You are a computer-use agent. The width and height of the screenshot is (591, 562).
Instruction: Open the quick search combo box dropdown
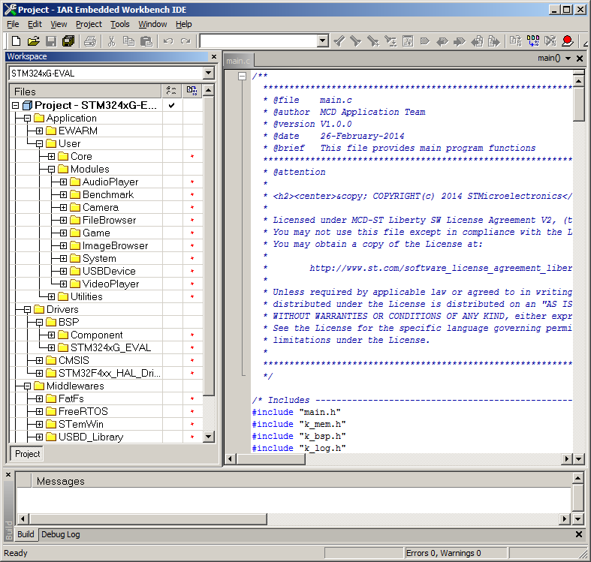322,41
